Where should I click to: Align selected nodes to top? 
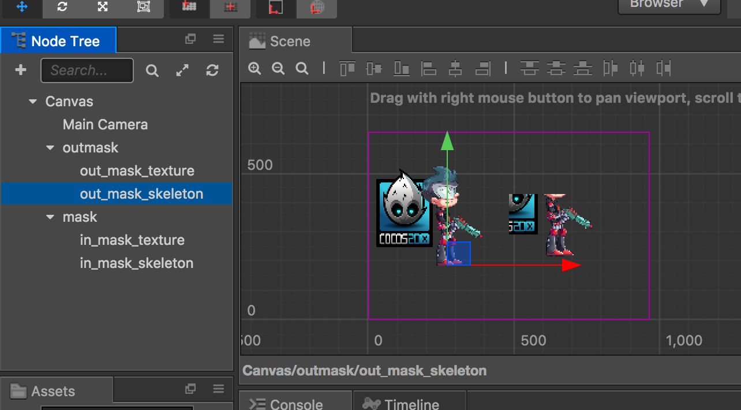(347, 69)
